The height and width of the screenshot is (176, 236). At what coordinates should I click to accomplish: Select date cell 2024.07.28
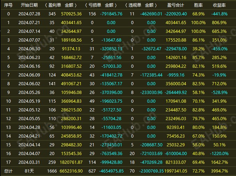[x=29, y=14]
